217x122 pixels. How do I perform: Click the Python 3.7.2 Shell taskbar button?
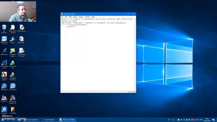tap(67, 120)
